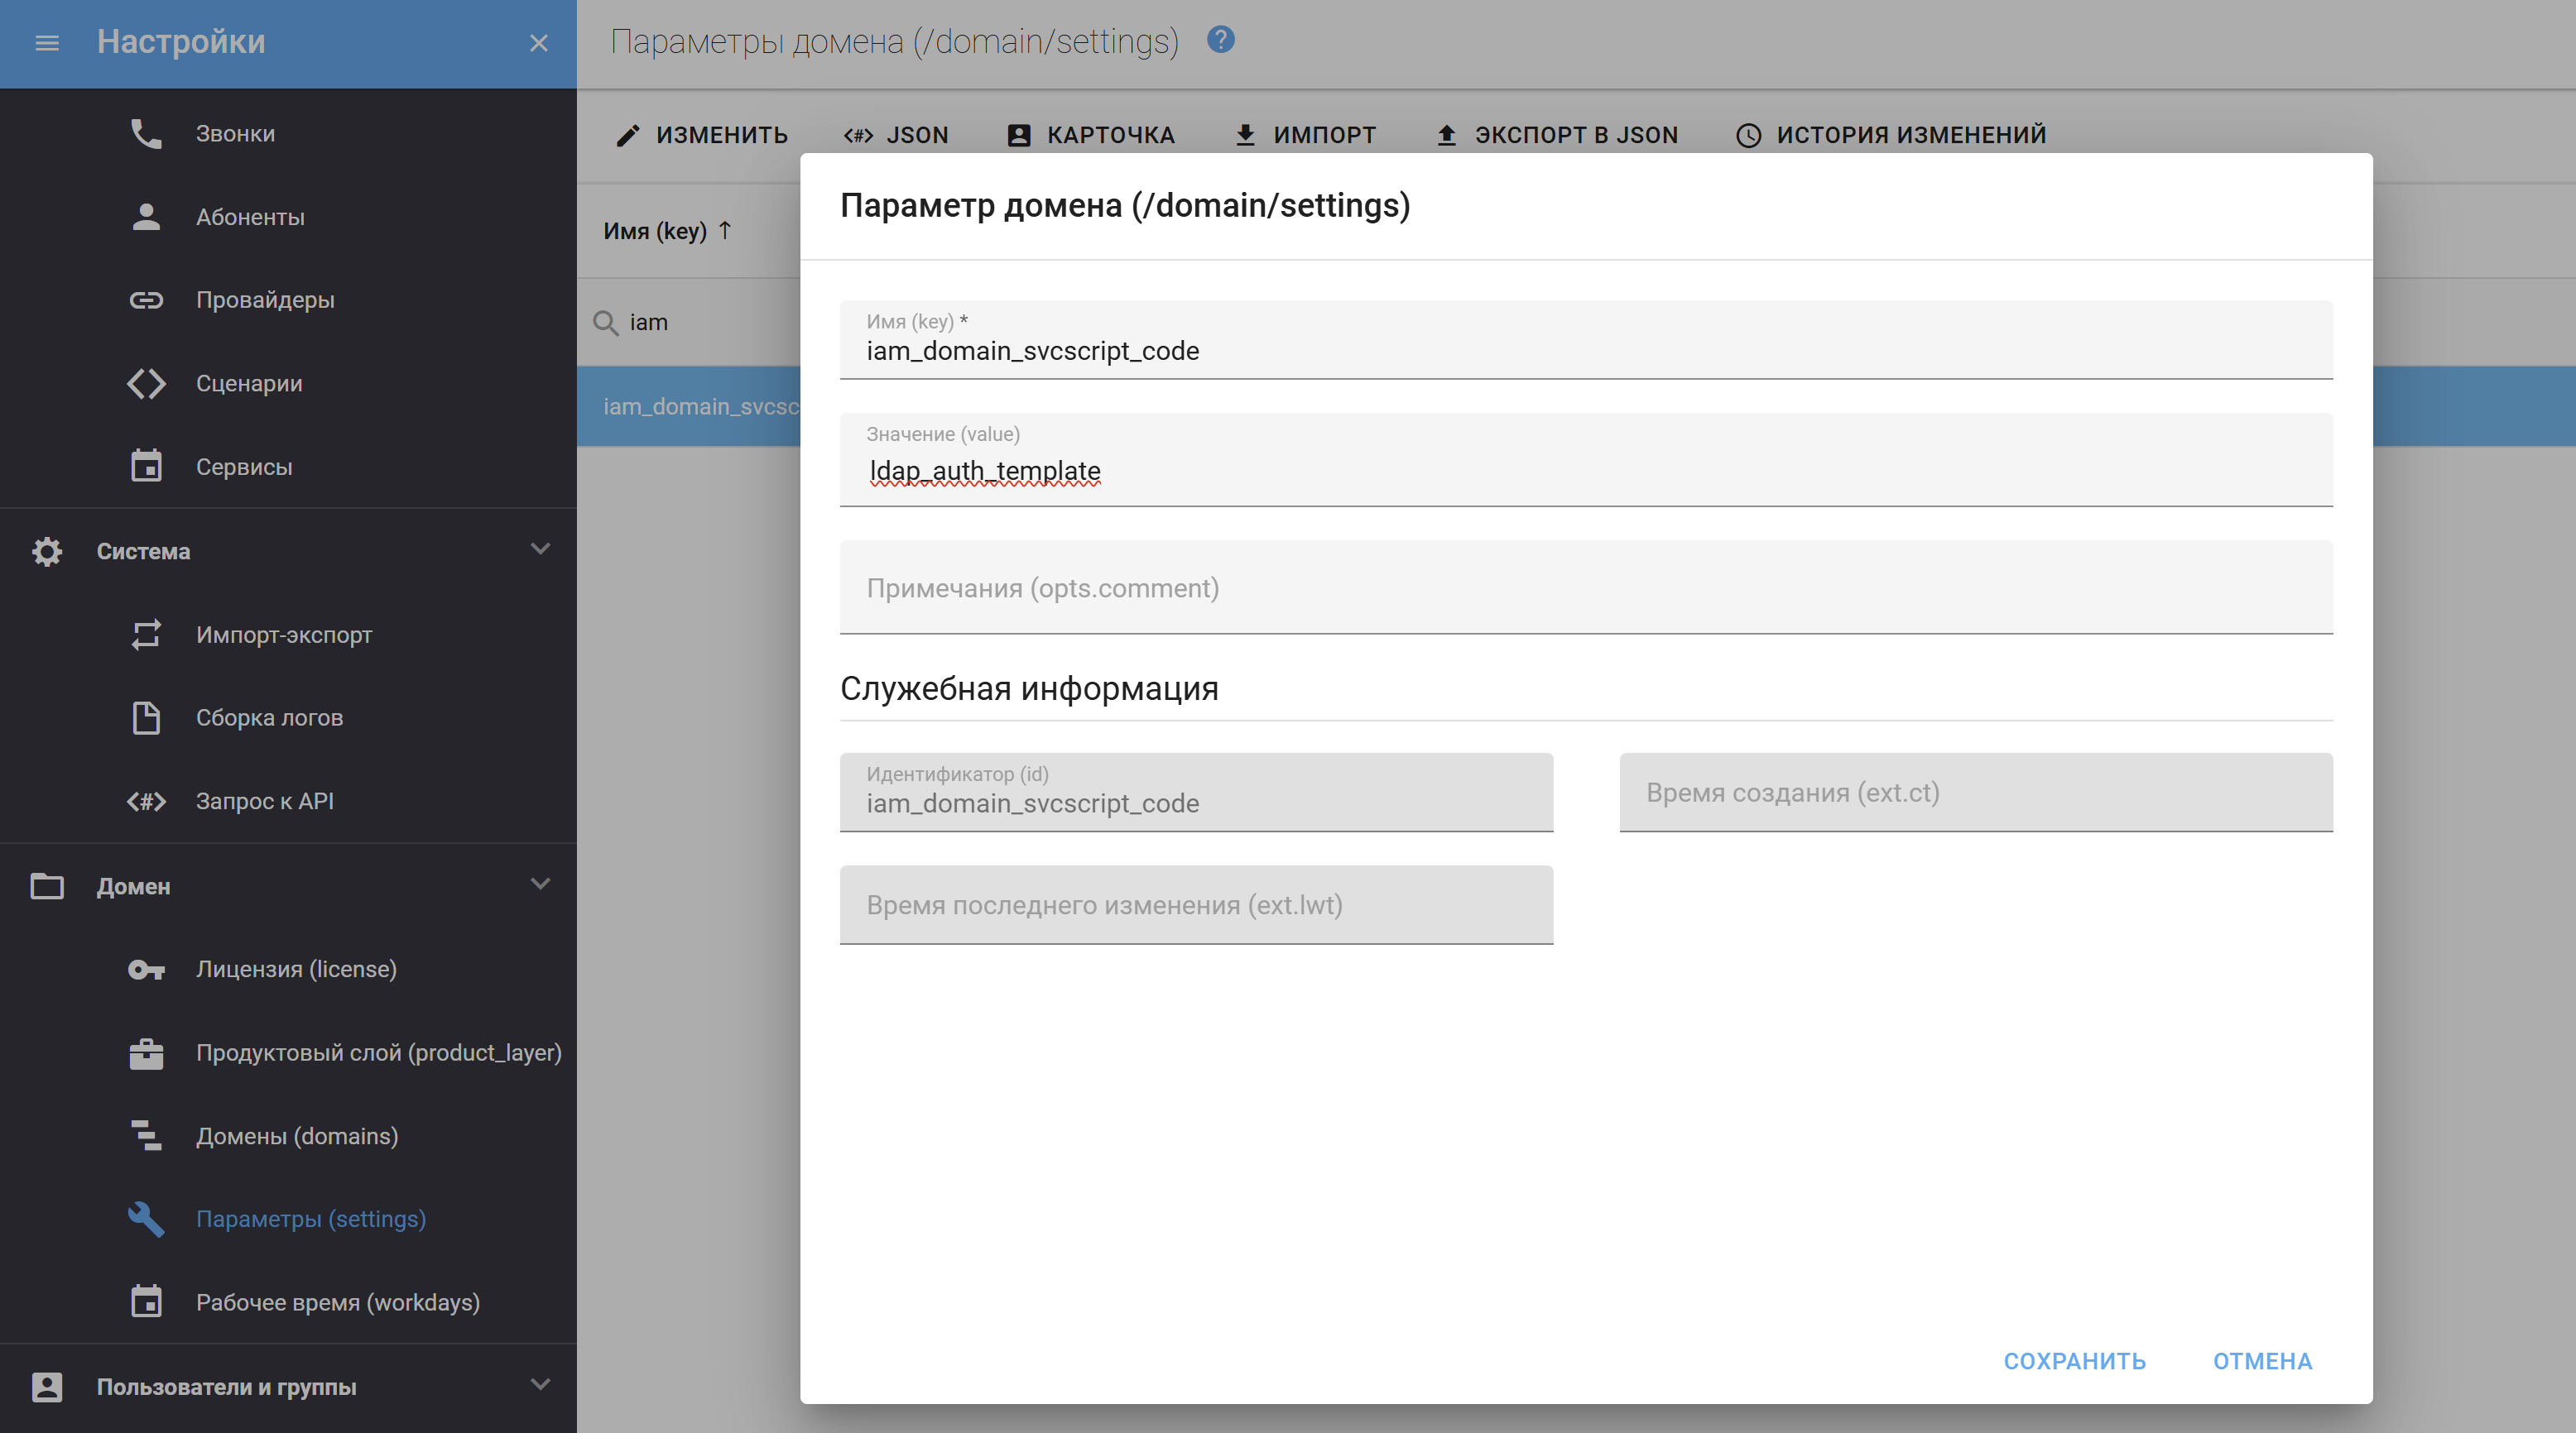Viewport: 2576px width, 1433px height.
Task: Expand the Пользователи и группы section
Action: pyautogui.click(x=540, y=1385)
